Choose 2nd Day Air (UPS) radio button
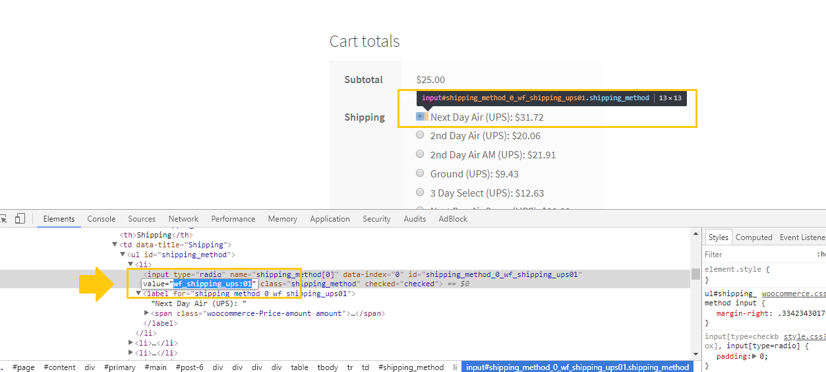This screenshot has height=372, width=826. 420,135
